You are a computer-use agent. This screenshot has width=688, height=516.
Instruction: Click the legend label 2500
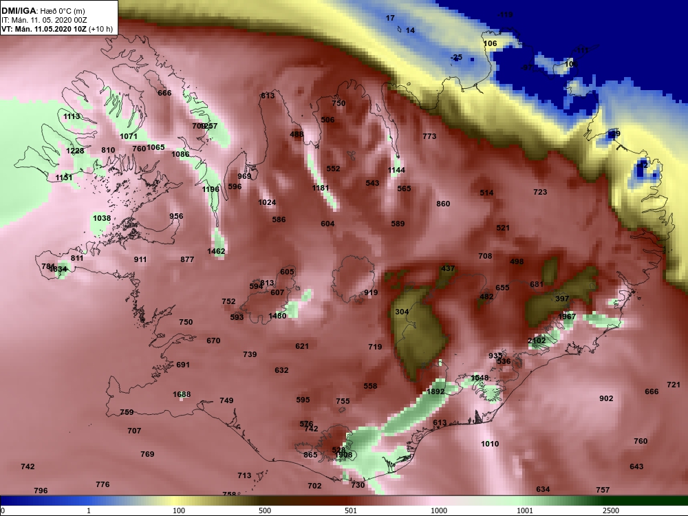611,510
